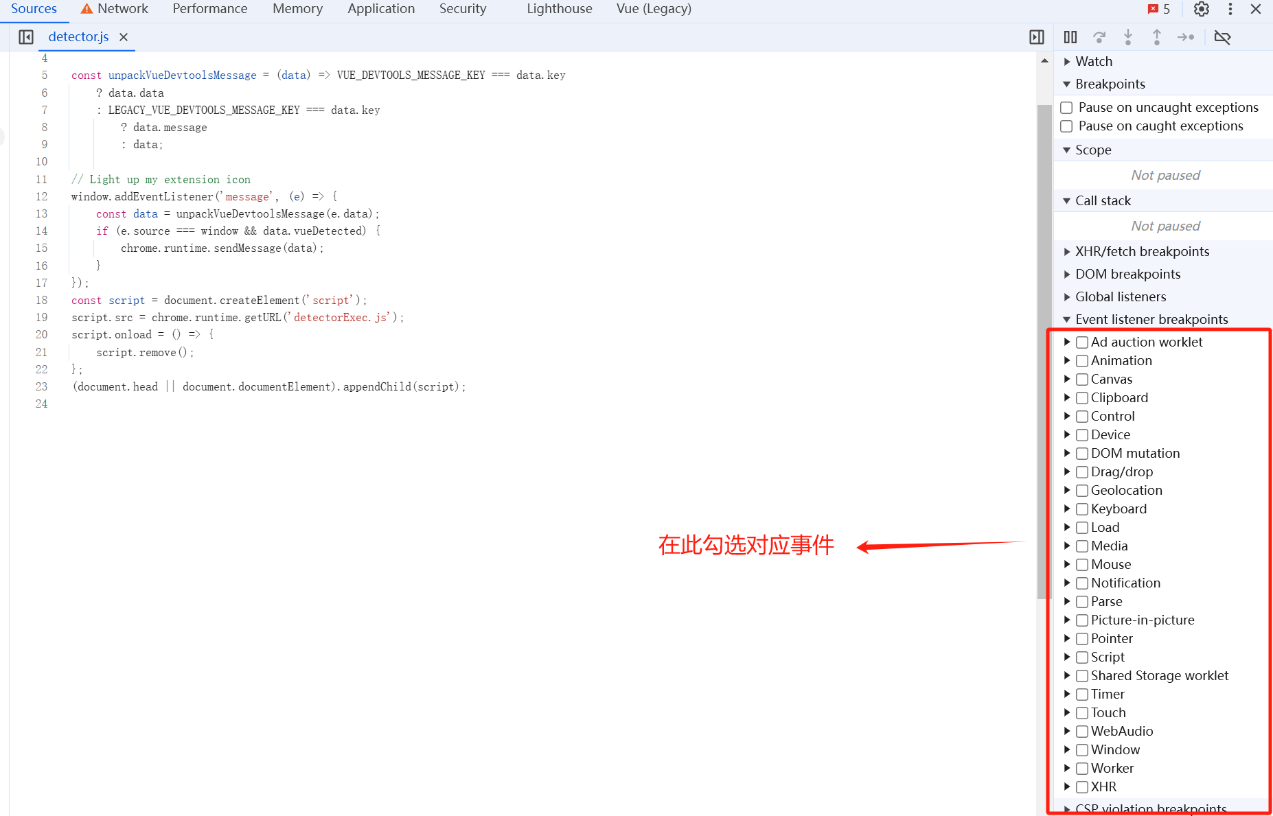1273x816 pixels.
Task: Open the Security tab
Action: coord(463,9)
